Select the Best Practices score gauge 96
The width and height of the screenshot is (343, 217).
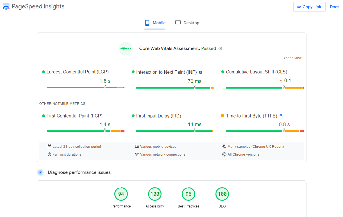[188, 194]
